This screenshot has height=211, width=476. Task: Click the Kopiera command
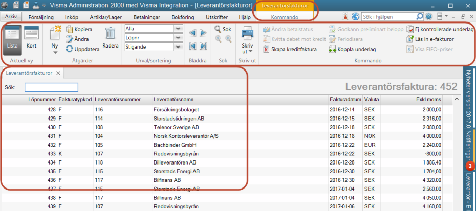click(x=79, y=30)
